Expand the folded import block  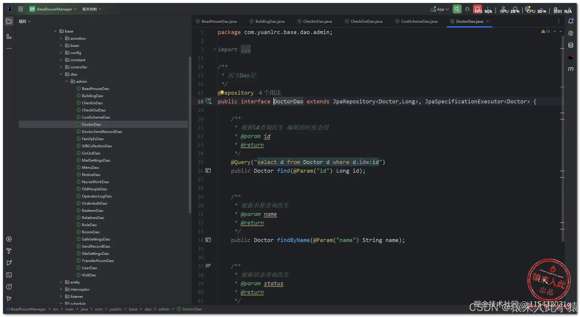(214, 49)
